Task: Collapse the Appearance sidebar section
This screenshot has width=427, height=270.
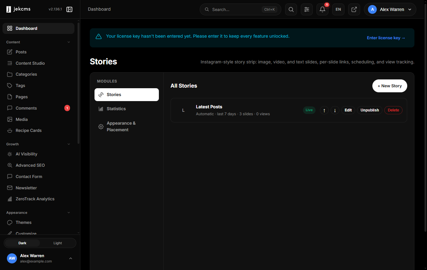Action: (x=69, y=213)
